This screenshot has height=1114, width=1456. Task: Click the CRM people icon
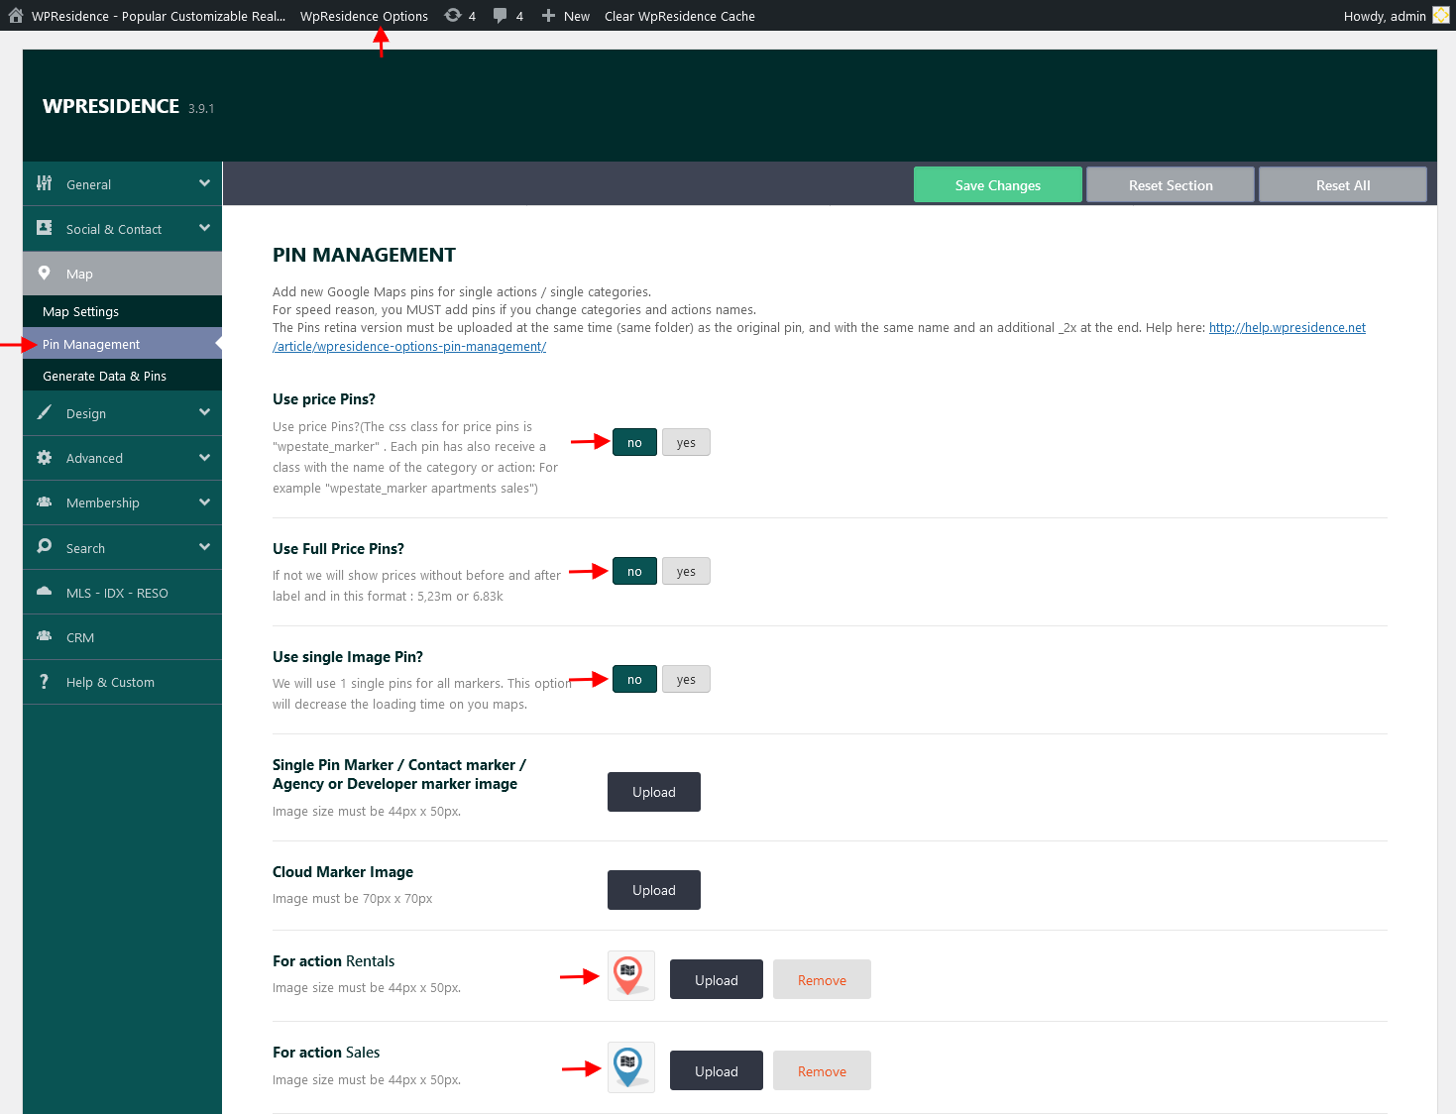tap(45, 636)
